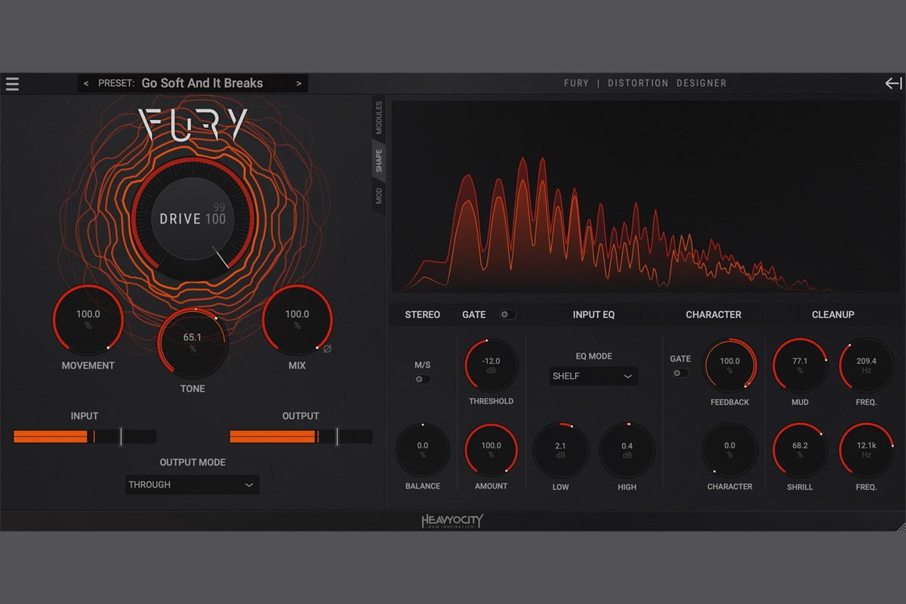Toggle the Character GATE switch
The height and width of the screenshot is (604, 906).
point(680,373)
